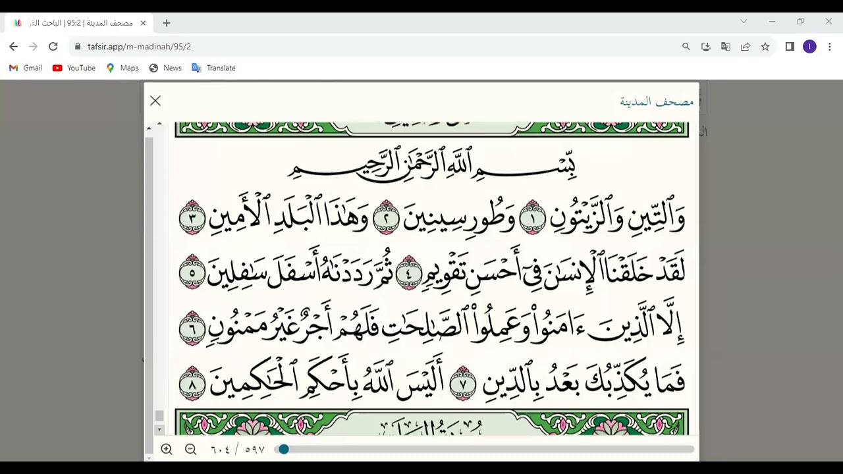Open Chrome three-dot menu
843x474 pixels.
(829, 47)
